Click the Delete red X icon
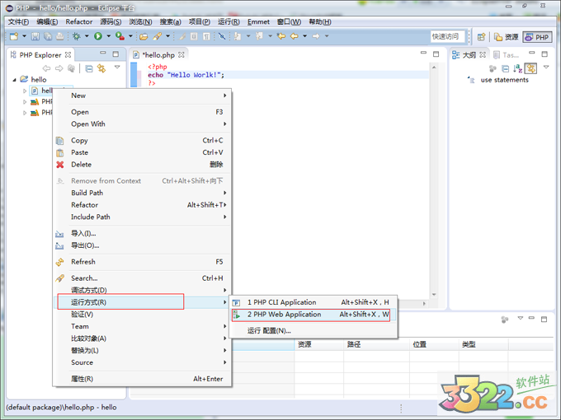Screen dimensions: 561x420 [x=59, y=165]
